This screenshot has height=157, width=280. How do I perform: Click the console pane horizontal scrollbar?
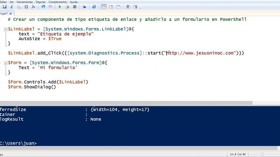point(139,148)
